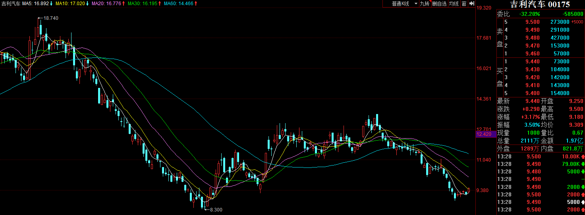
Task: Click the 窗 window button
Action: 464,4
